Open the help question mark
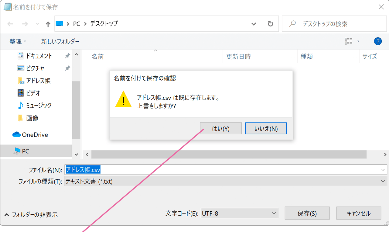This screenshot has width=389, height=232. pos(378,41)
